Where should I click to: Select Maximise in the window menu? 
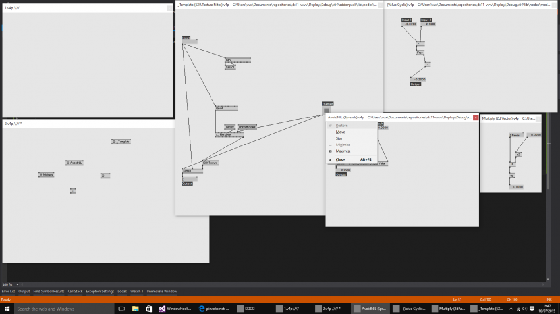point(343,151)
